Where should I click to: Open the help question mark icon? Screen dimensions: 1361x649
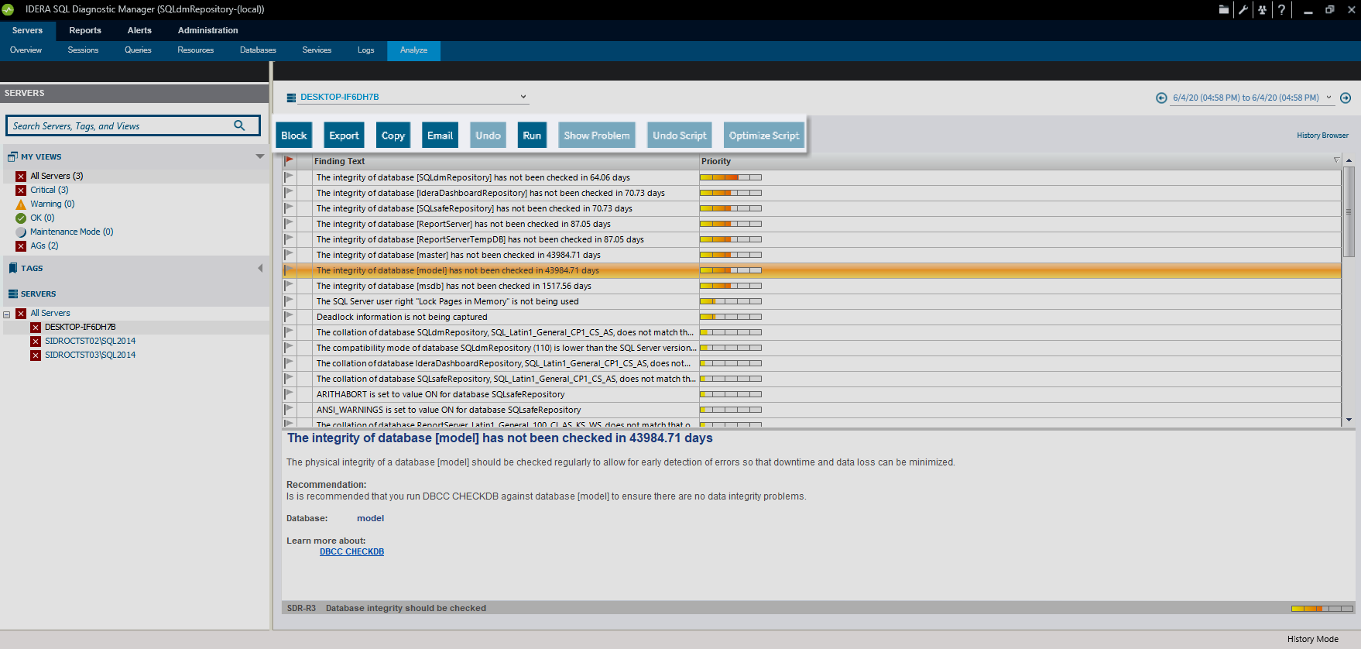[x=1282, y=10]
